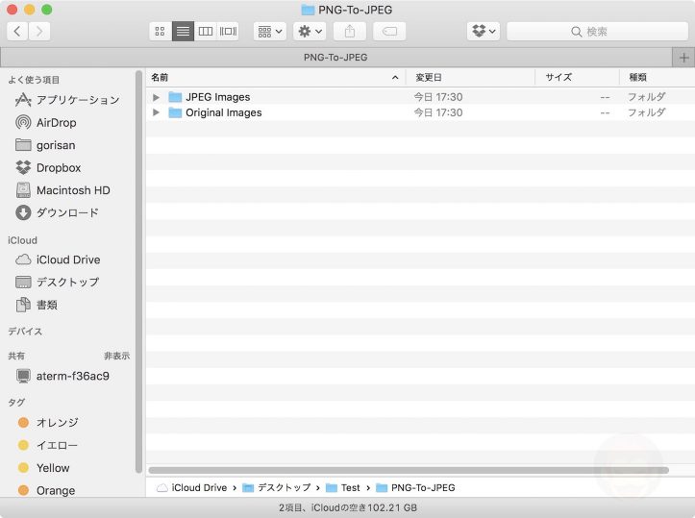Filter by the イエロー tag
Screen dimensions: 695x518
[x=48, y=445]
